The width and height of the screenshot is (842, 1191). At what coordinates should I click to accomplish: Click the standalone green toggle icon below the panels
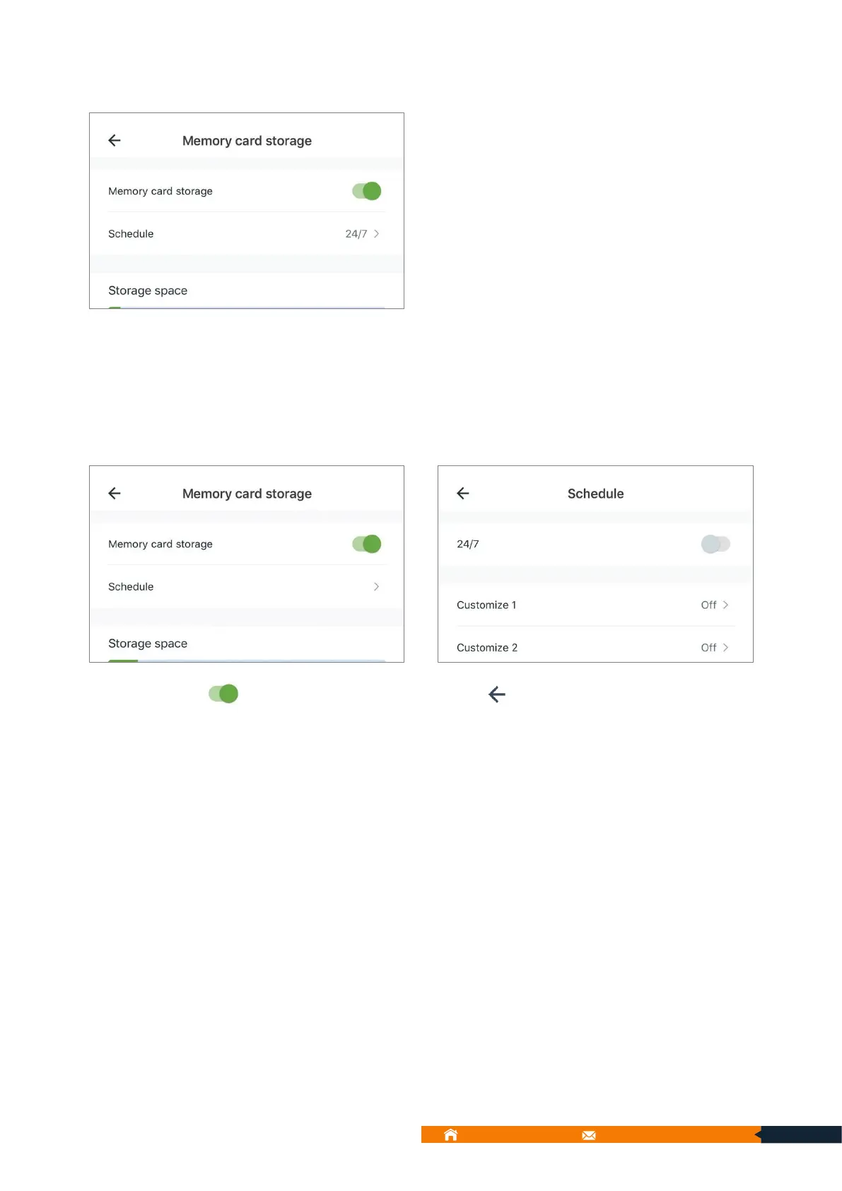pos(223,694)
